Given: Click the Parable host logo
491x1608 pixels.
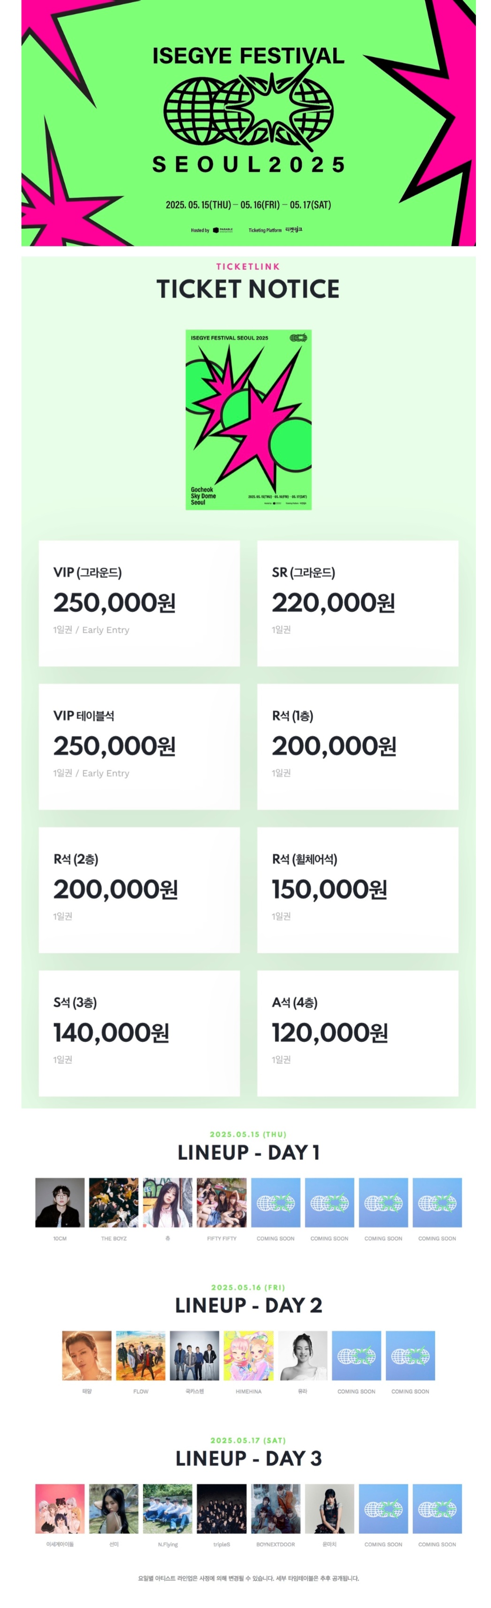Looking at the screenshot, I should point(223,230).
